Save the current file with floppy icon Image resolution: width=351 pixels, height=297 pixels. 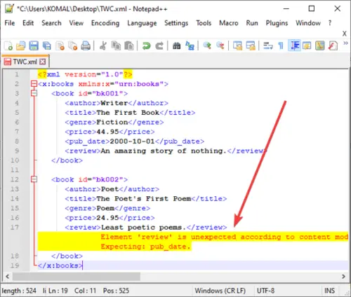(x=34, y=46)
